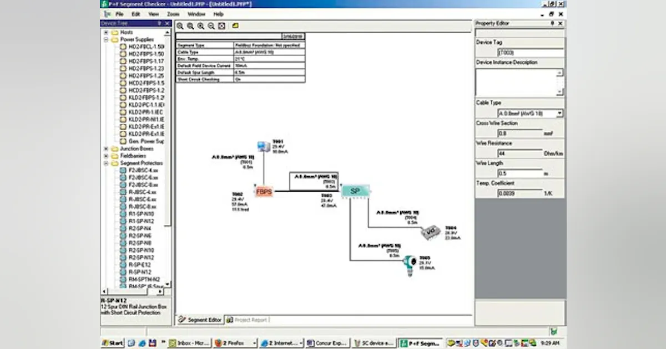The image size is (666, 349).
Task: Expand the Junction Boxes folder
Action: [106, 148]
